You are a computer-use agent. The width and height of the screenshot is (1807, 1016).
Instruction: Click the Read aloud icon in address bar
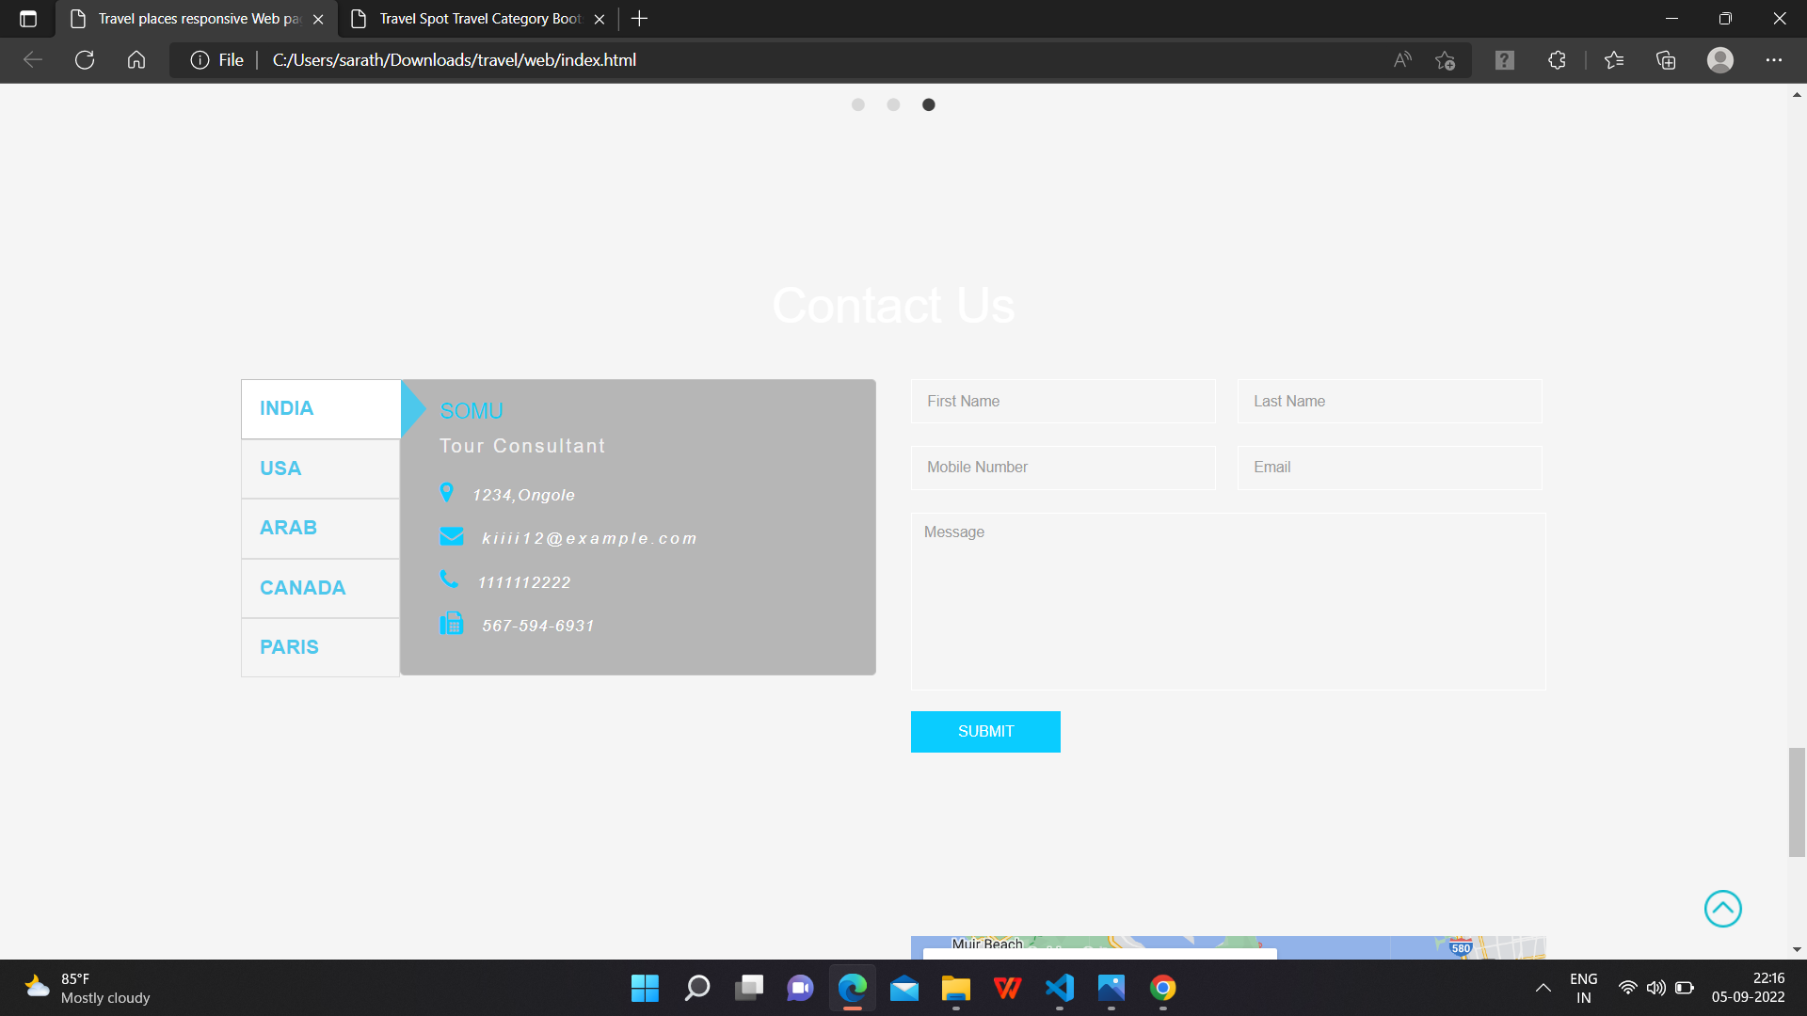click(x=1401, y=59)
